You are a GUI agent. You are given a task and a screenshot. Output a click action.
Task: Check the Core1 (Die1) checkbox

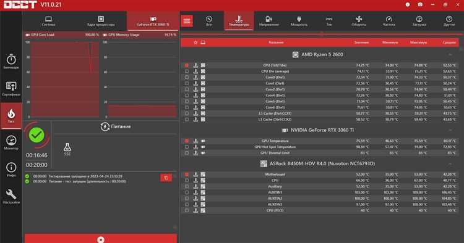[x=187, y=83]
